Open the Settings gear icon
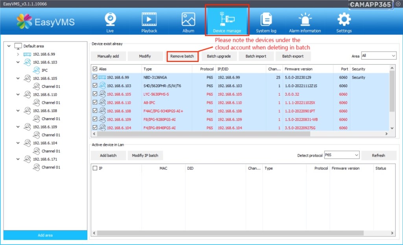Viewport: 403px width, 245px height. pyautogui.click(x=344, y=19)
